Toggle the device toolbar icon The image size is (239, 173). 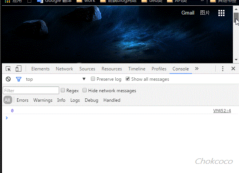(x=18, y=69)
